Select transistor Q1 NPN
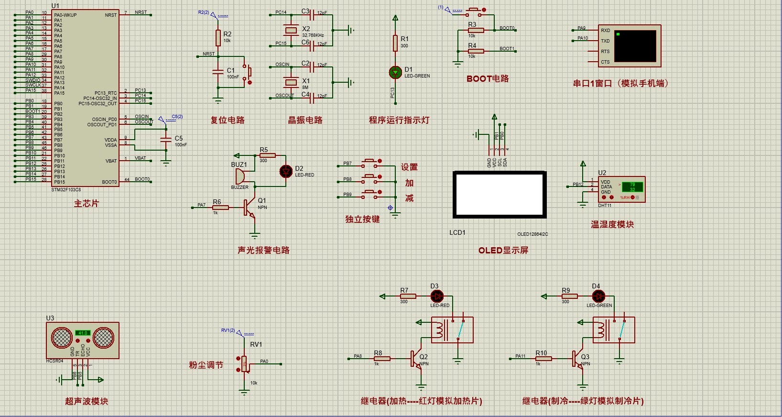 coord(250,208)
